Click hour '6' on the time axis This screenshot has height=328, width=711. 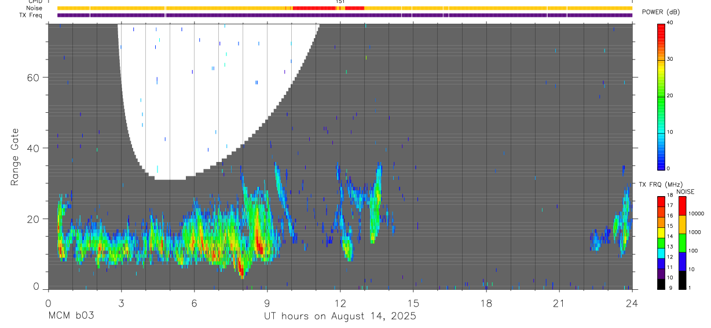point(194,303)
